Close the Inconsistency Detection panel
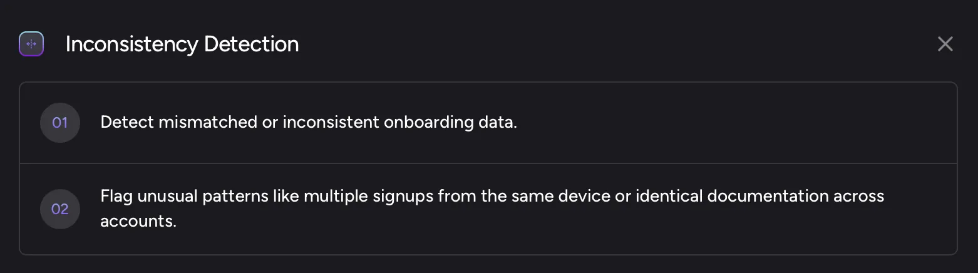This screenshot has width=978, height=273. (945, 44)
